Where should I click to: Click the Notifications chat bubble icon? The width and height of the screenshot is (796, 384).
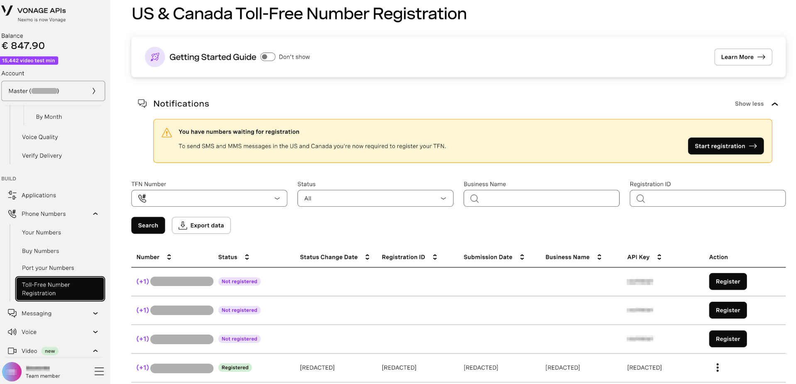[142, 103]
